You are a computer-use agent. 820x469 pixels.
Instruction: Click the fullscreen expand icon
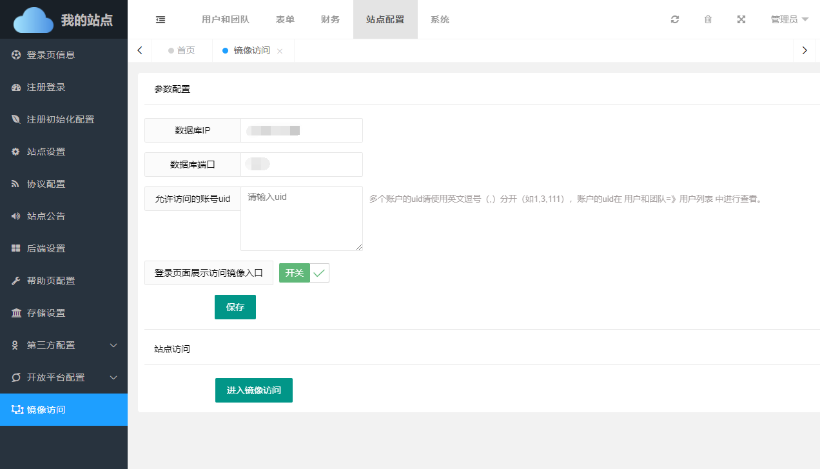click(741, 19)
